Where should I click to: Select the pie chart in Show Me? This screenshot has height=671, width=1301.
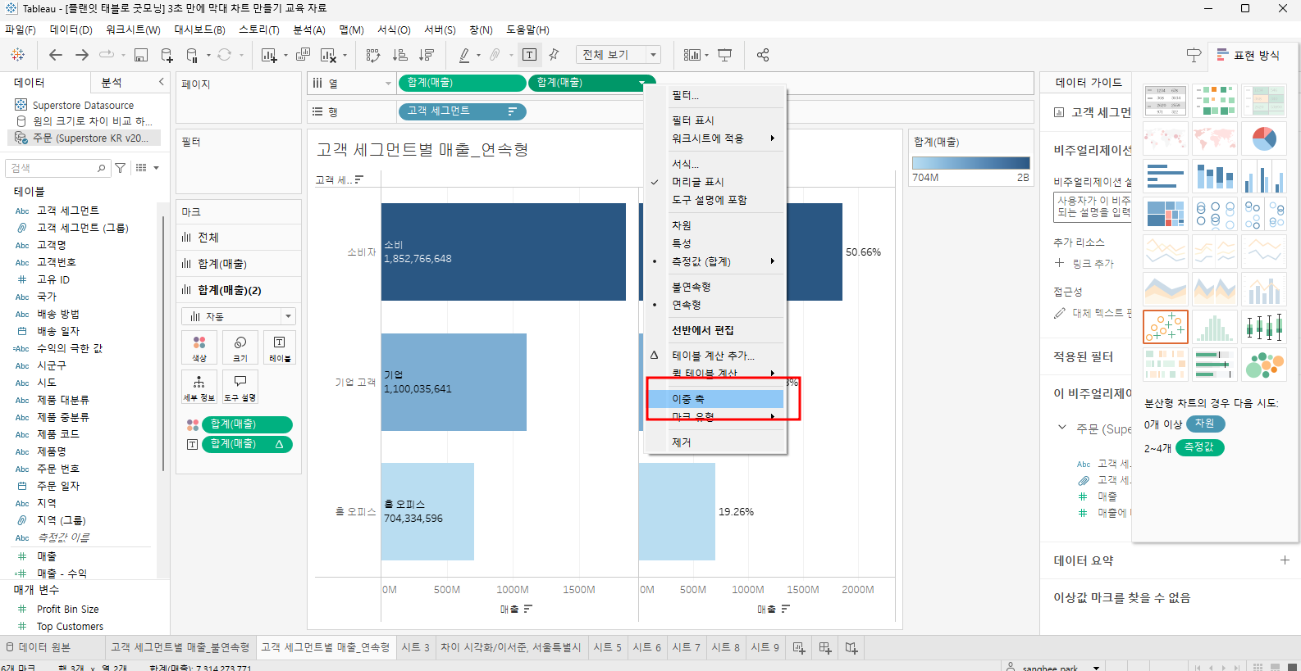pos(1264,138)
